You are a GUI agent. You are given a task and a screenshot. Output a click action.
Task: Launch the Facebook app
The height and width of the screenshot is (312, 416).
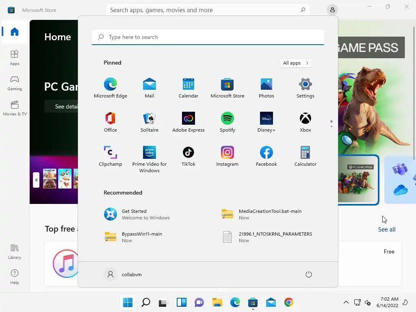point(266,156)
